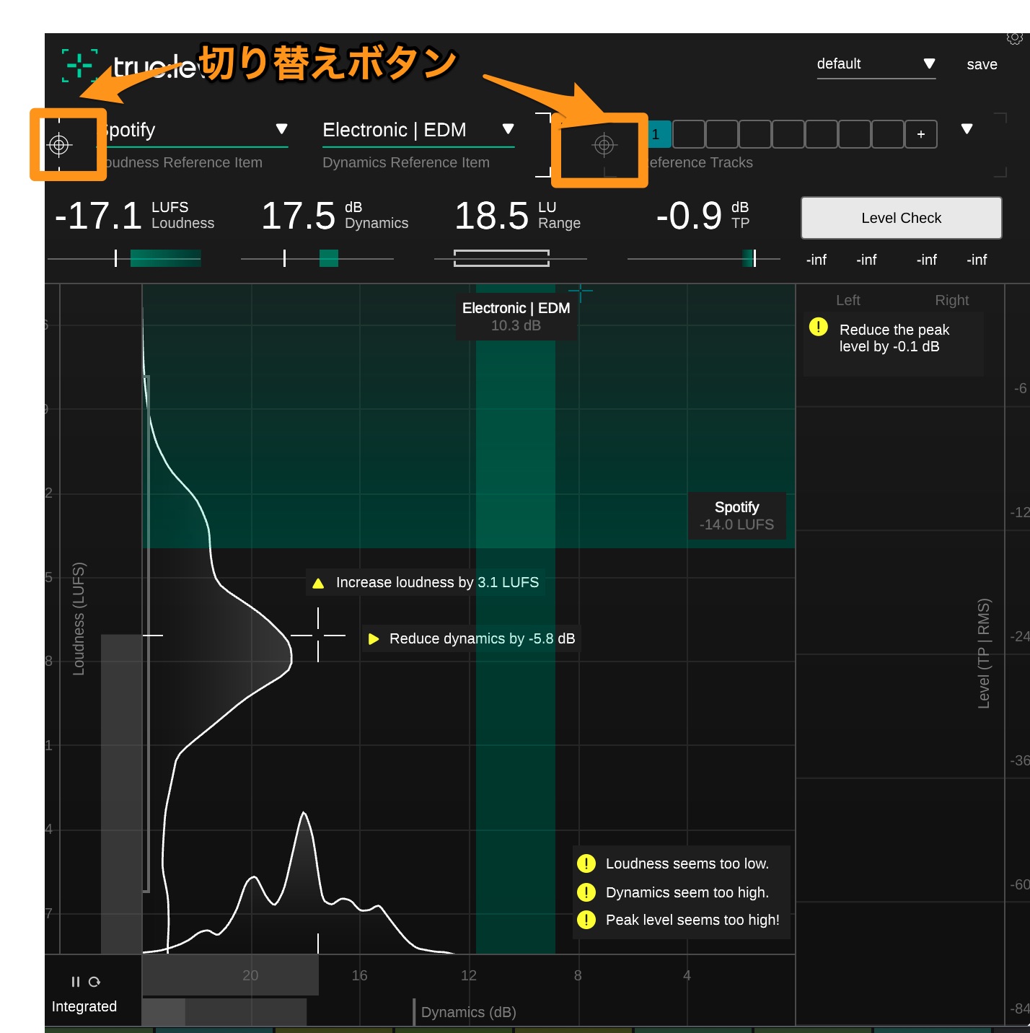Expand the reference tracks menu arrow
The height and width of the screenshot is (1033, 1030).
point(967,129)
